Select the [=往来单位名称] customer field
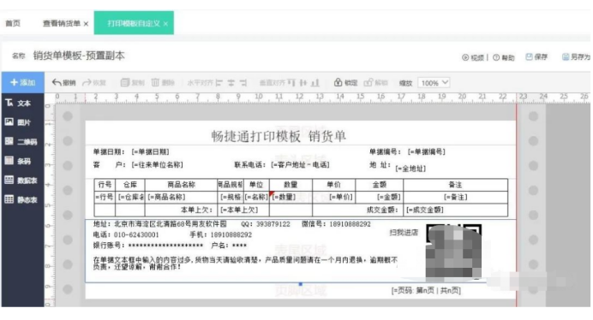Screen dimensions: 593x320 pyautogui.click(x=158, y=165)
